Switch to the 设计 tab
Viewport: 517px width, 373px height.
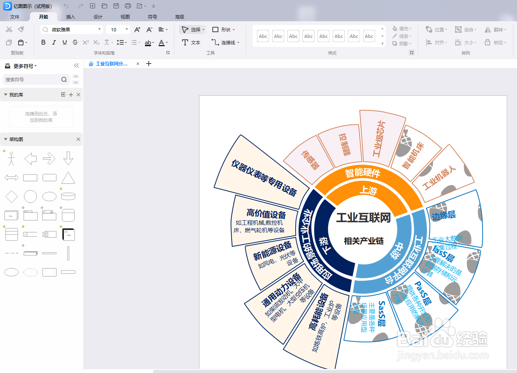(x=98, y=17)
